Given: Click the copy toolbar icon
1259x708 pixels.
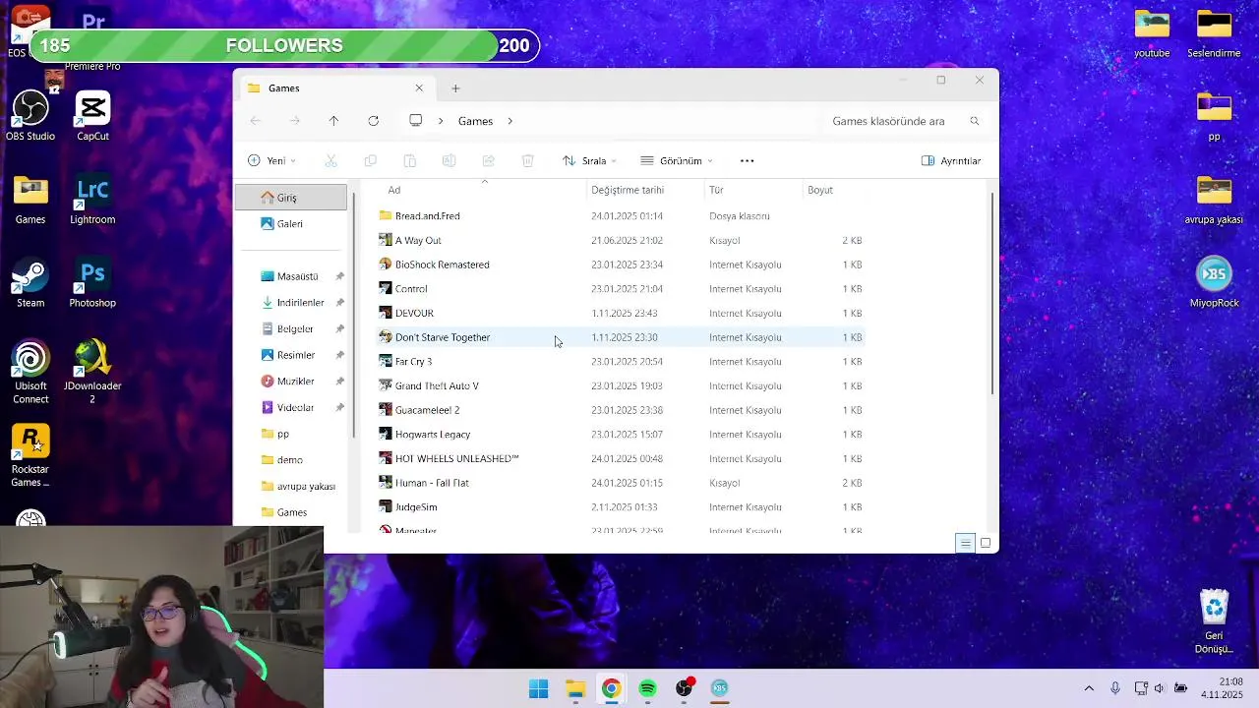Looking at the screenshot, I should tap(370, 160).
